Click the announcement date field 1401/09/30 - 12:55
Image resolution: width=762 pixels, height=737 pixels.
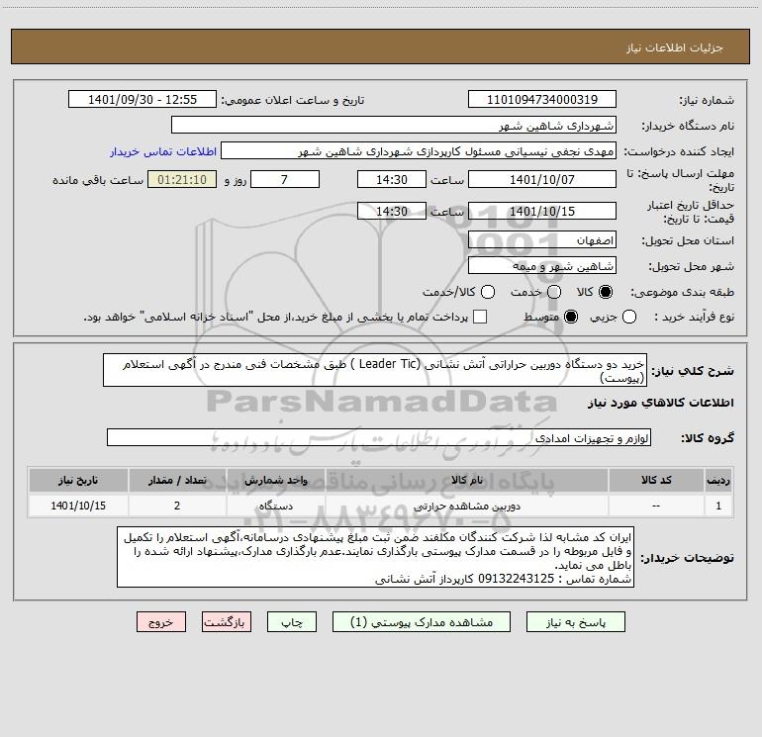point(143,99)
